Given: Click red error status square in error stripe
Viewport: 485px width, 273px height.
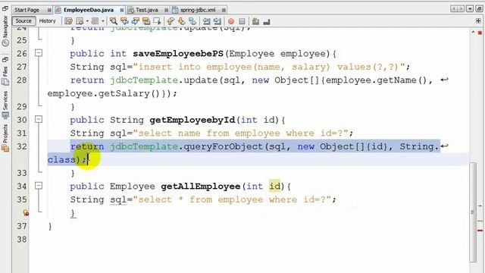Looking at the screenshot, I should click(x=480, y=33).
